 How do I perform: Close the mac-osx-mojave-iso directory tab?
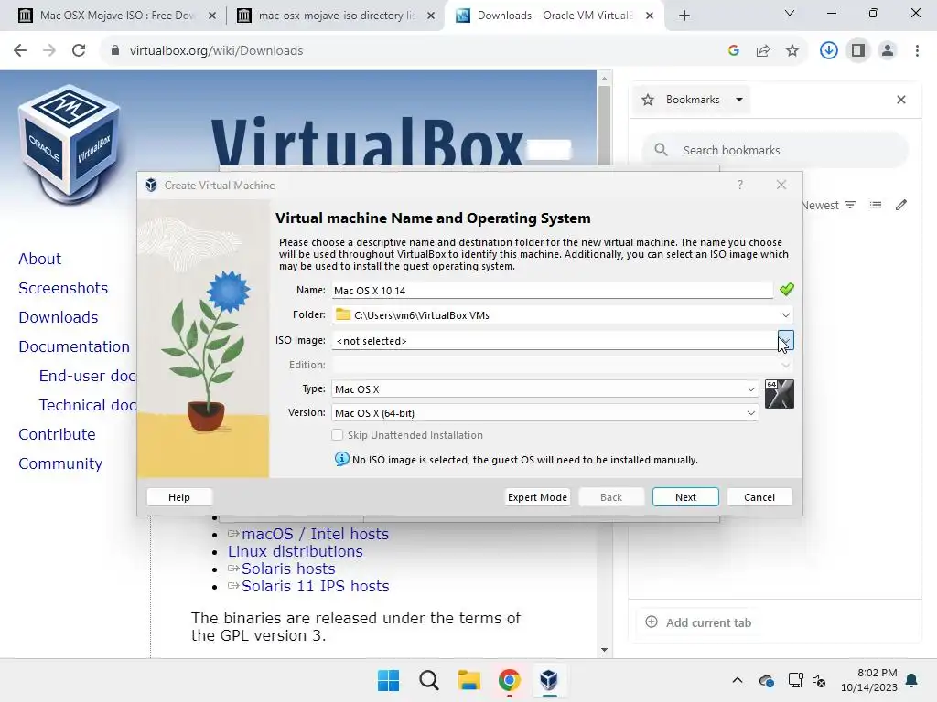[431, 16]
